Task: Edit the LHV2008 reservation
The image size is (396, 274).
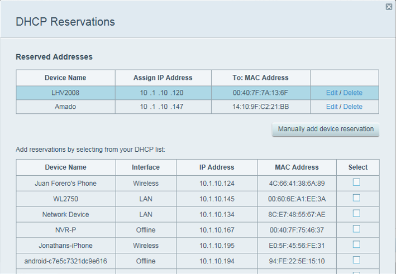Action: pos(332,93)
